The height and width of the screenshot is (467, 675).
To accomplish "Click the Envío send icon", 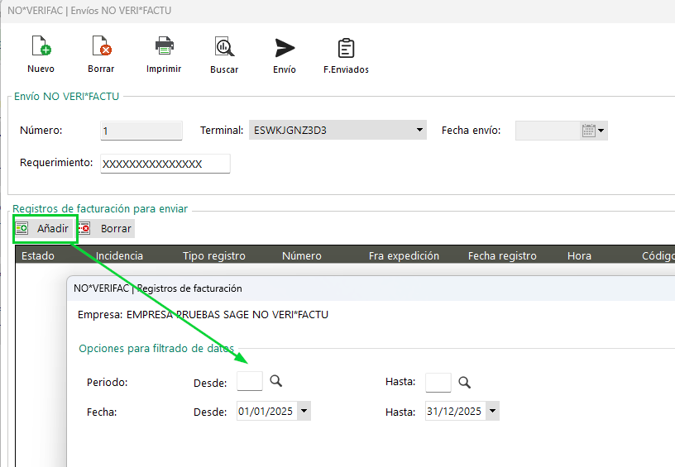I will [285, 47].
